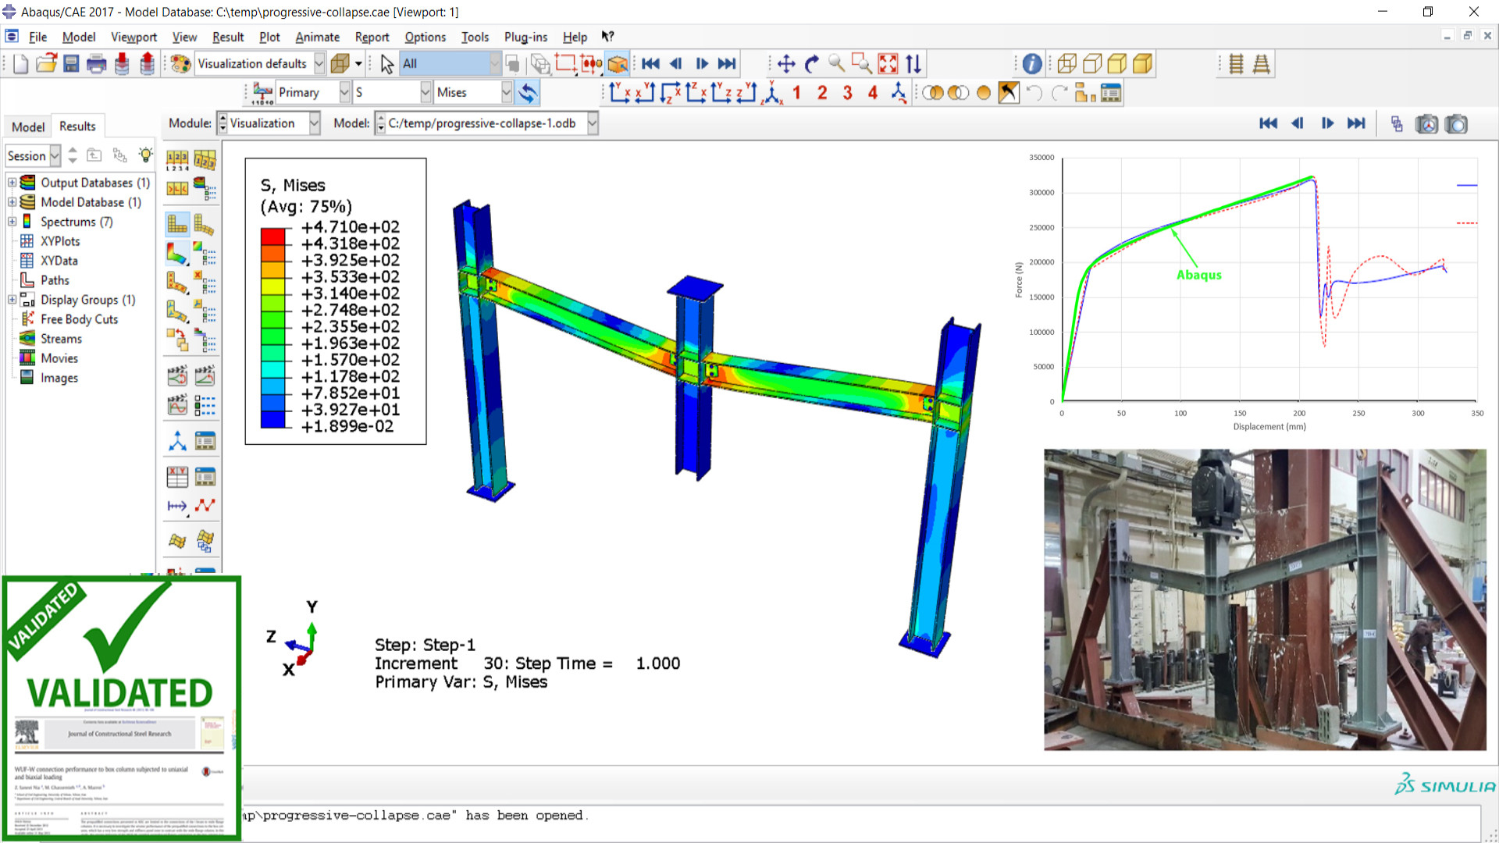Image resolution: width=1499 pixels, height=843 pixels.
Task: Switch to shaded render style
Action: point(1143,64)
